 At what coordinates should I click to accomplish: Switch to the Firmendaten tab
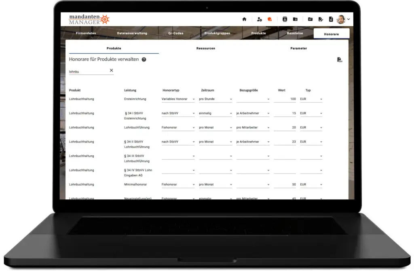tap(86, 33)
